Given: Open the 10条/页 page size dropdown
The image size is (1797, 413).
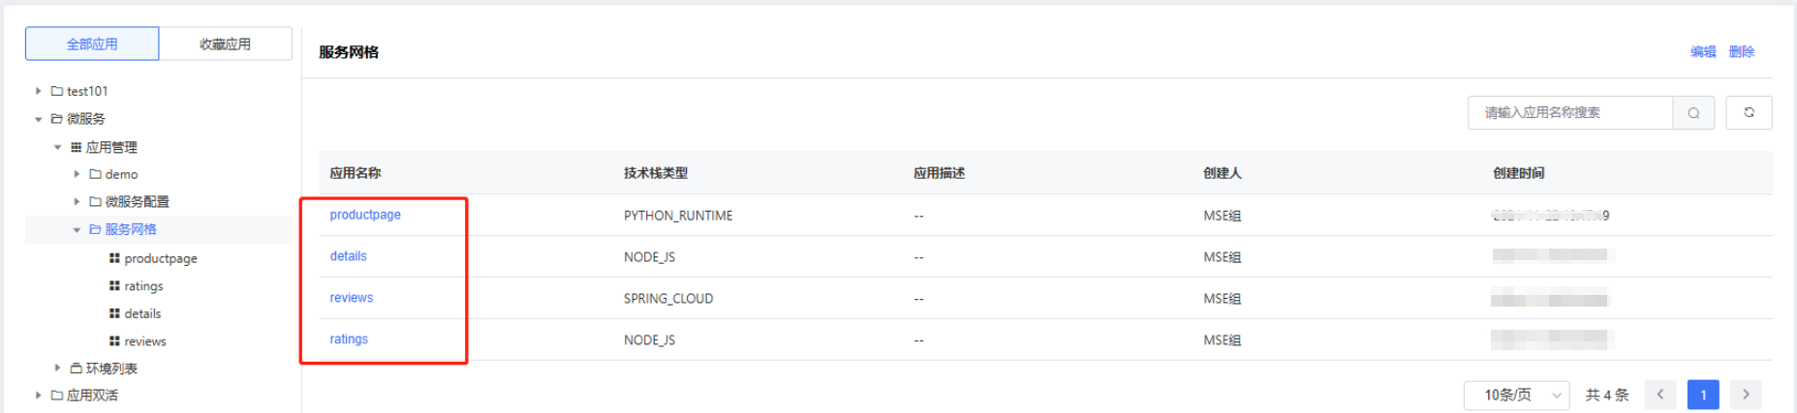Looking at the screenshot, I should [x=1516, y=395].
